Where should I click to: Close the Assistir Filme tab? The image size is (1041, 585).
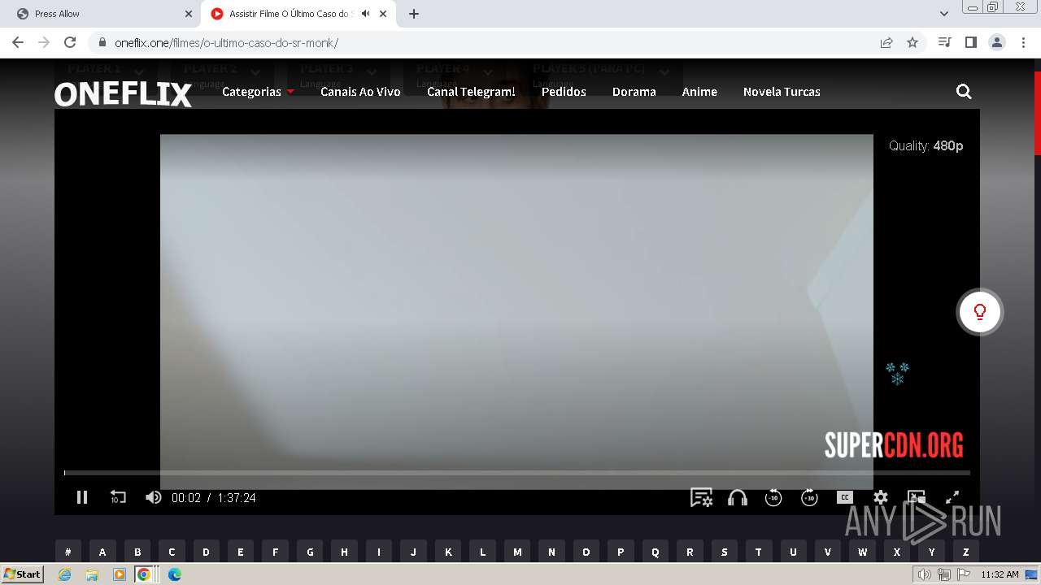coord(383,14)
